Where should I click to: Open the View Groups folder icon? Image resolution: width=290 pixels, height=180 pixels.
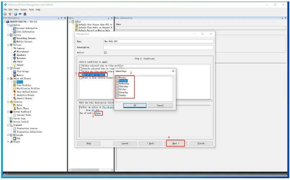click(14, 72)
